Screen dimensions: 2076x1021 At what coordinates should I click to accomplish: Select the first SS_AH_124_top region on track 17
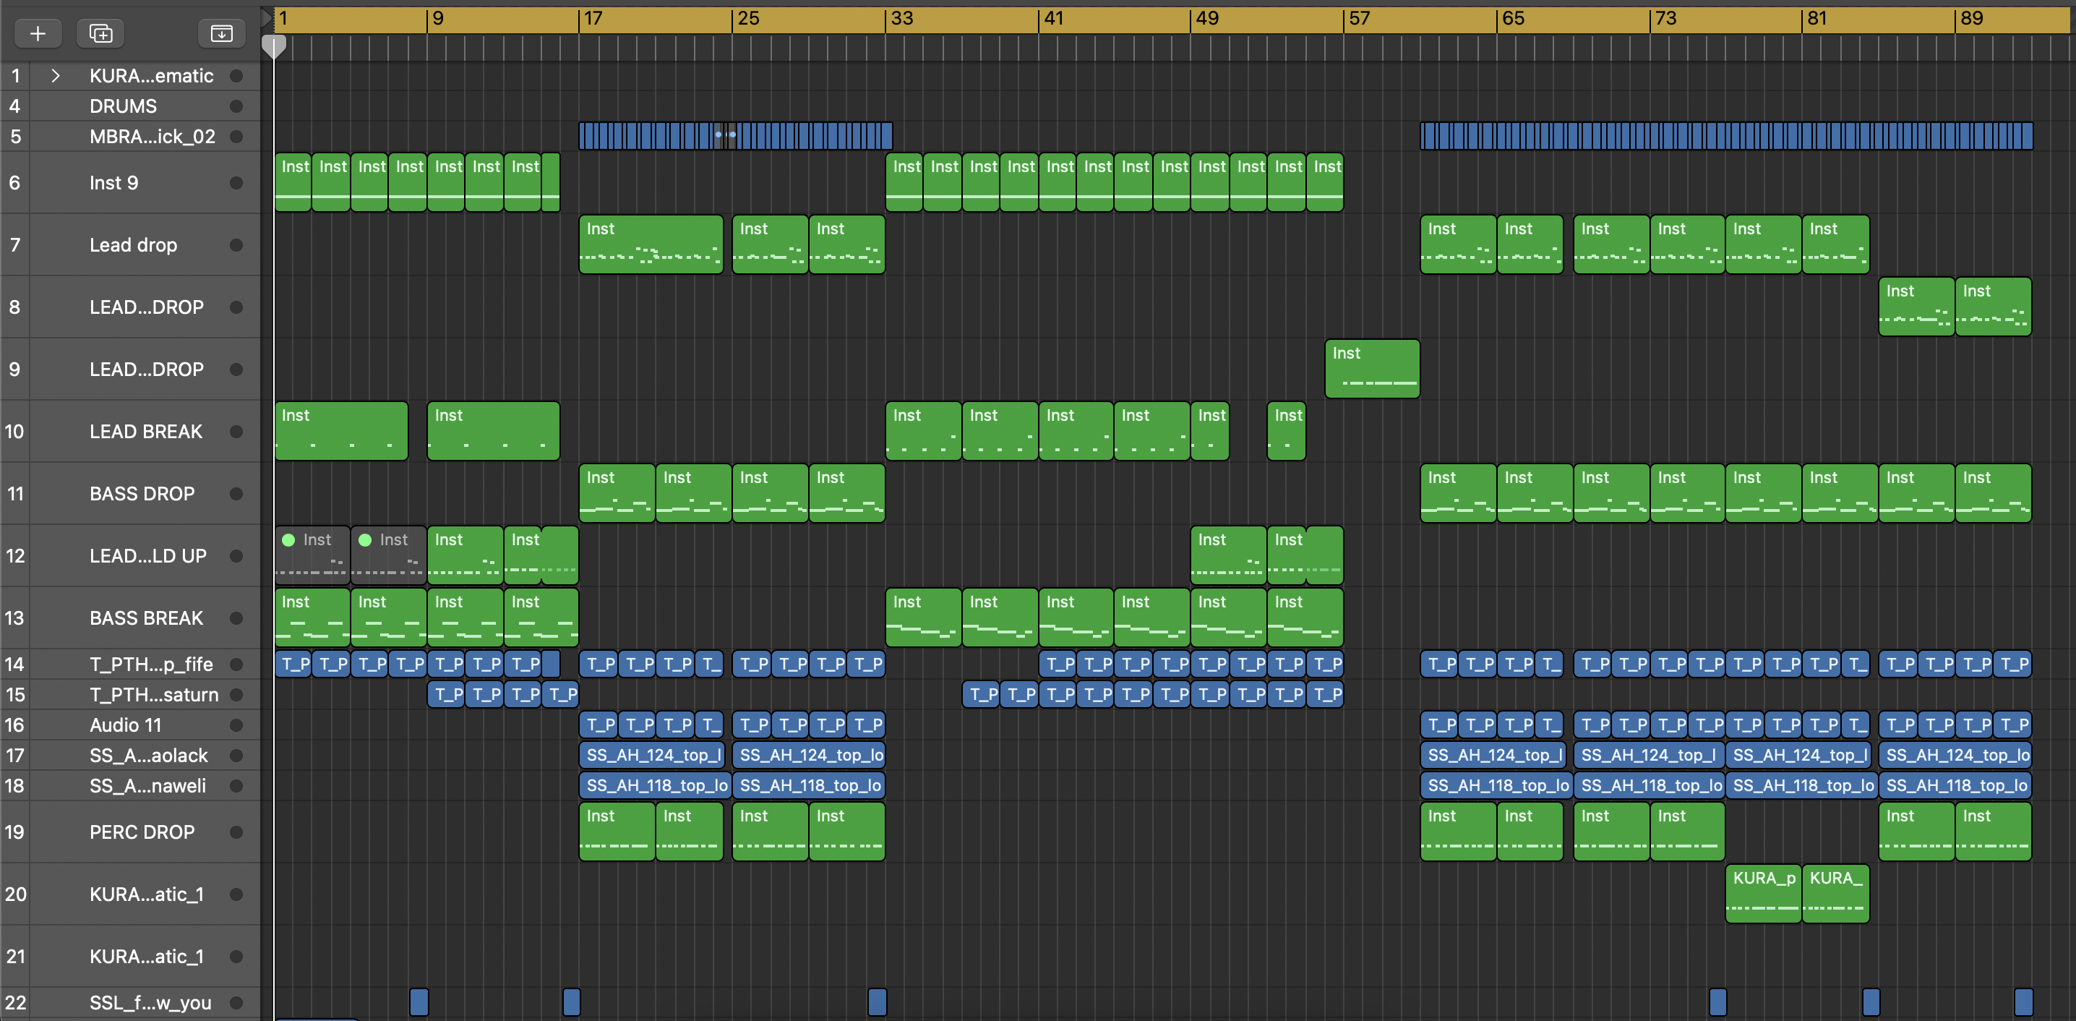click(651, 756)
